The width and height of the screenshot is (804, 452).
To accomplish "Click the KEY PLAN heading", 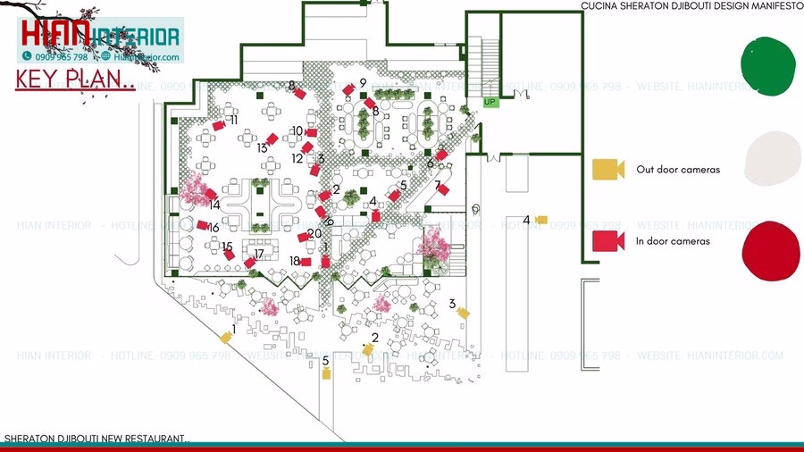I will (75, 80).
